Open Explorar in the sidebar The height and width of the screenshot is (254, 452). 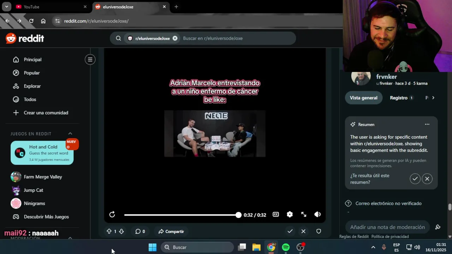32,86
